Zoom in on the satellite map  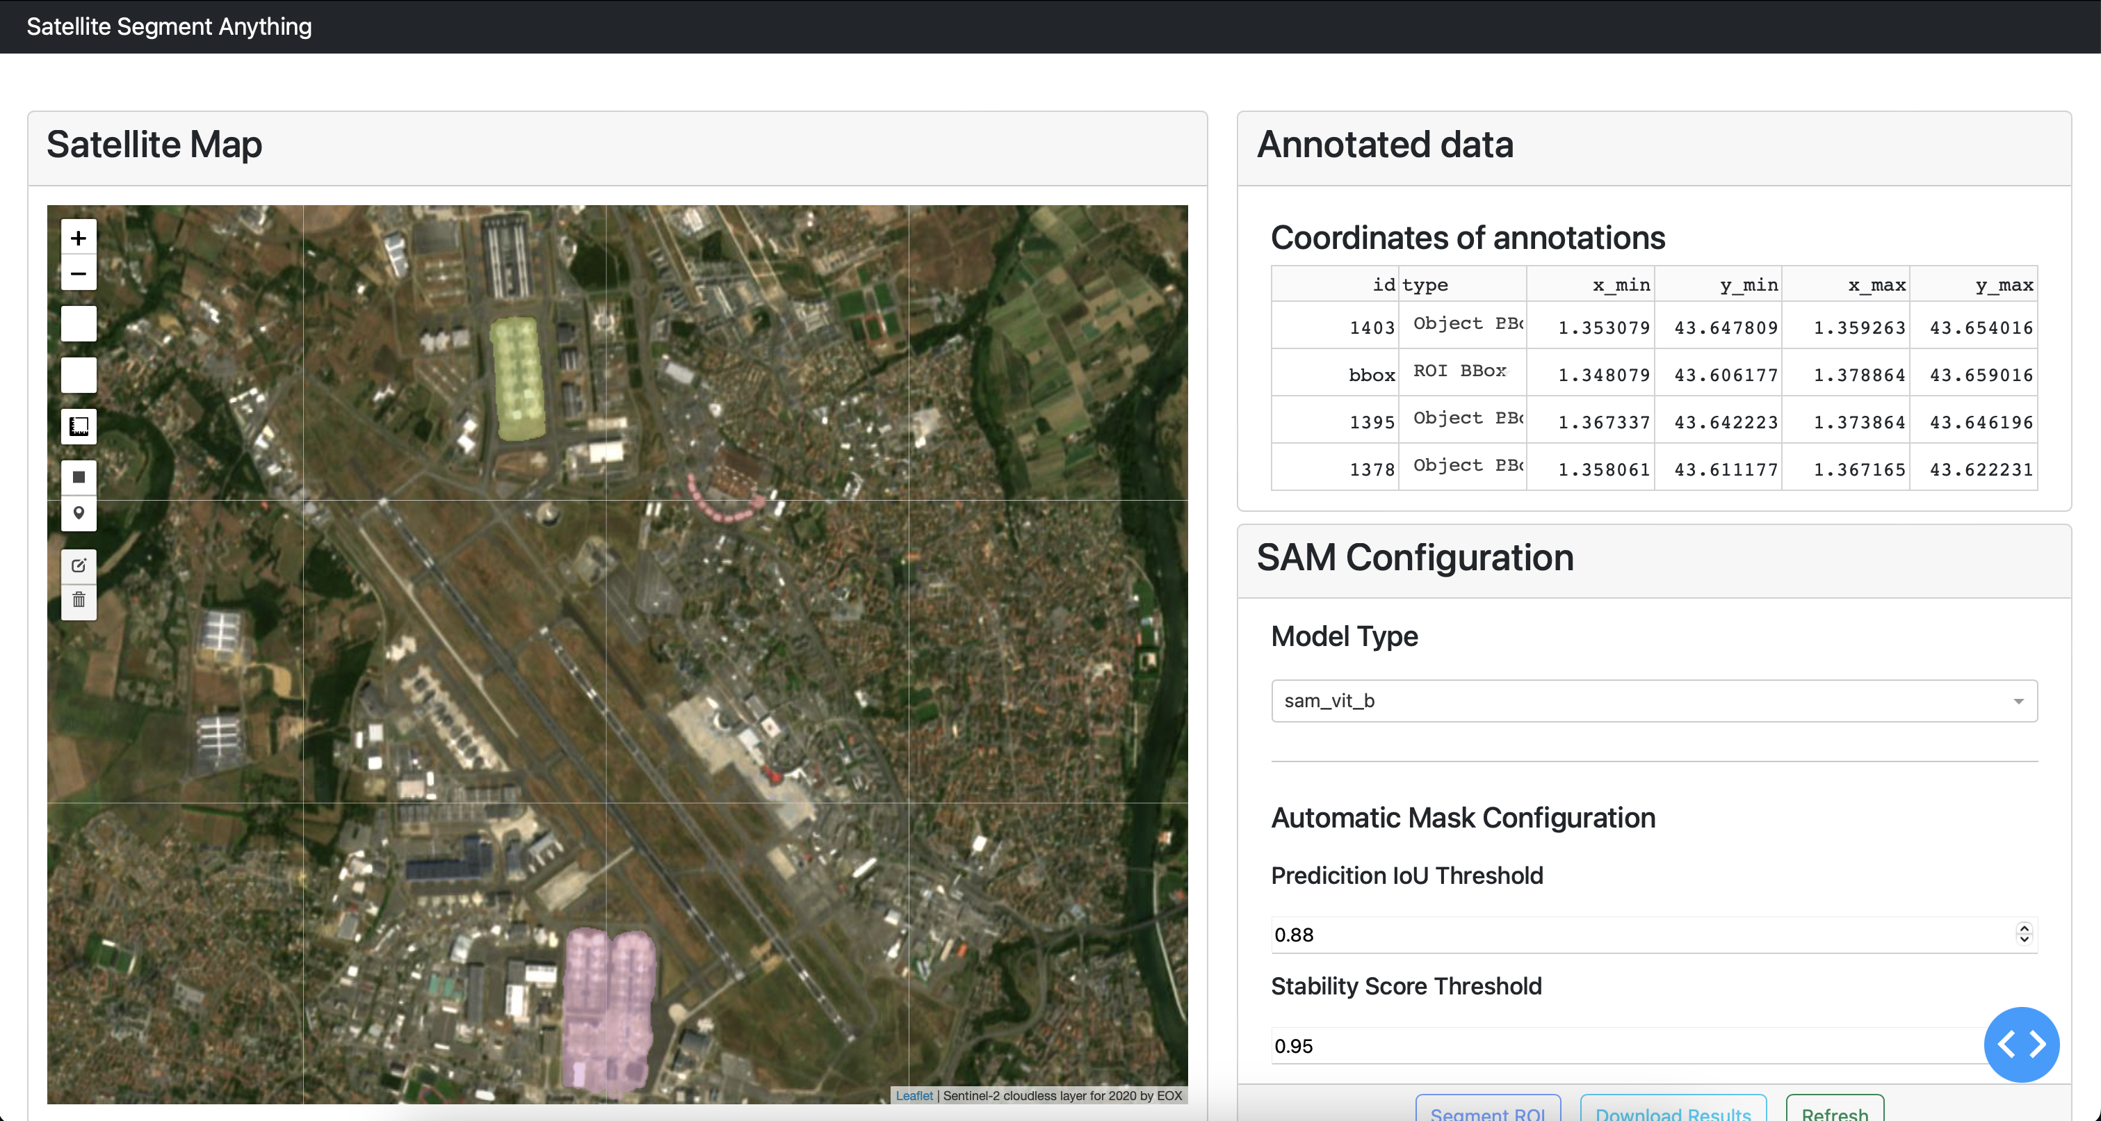(79, 237)
